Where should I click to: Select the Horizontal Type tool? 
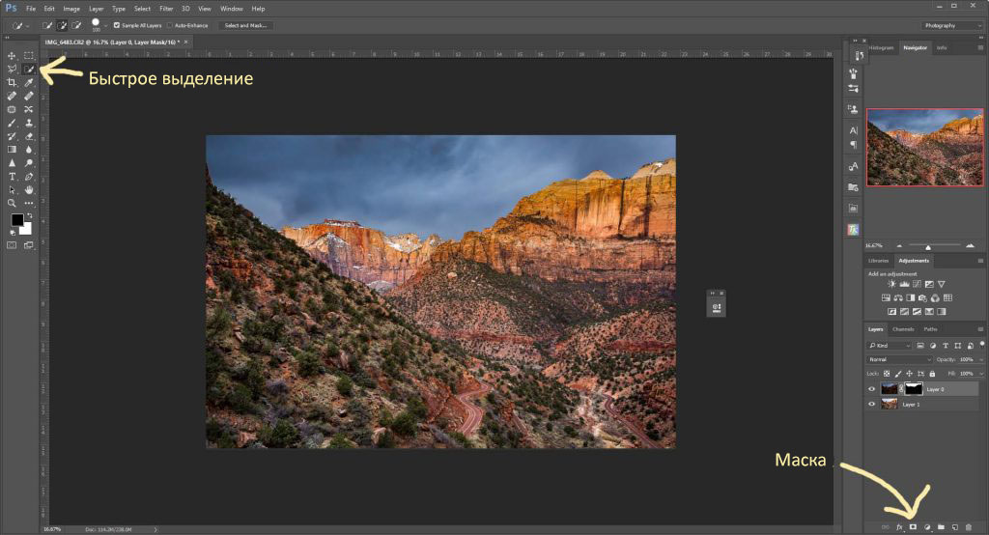(12, 177)
